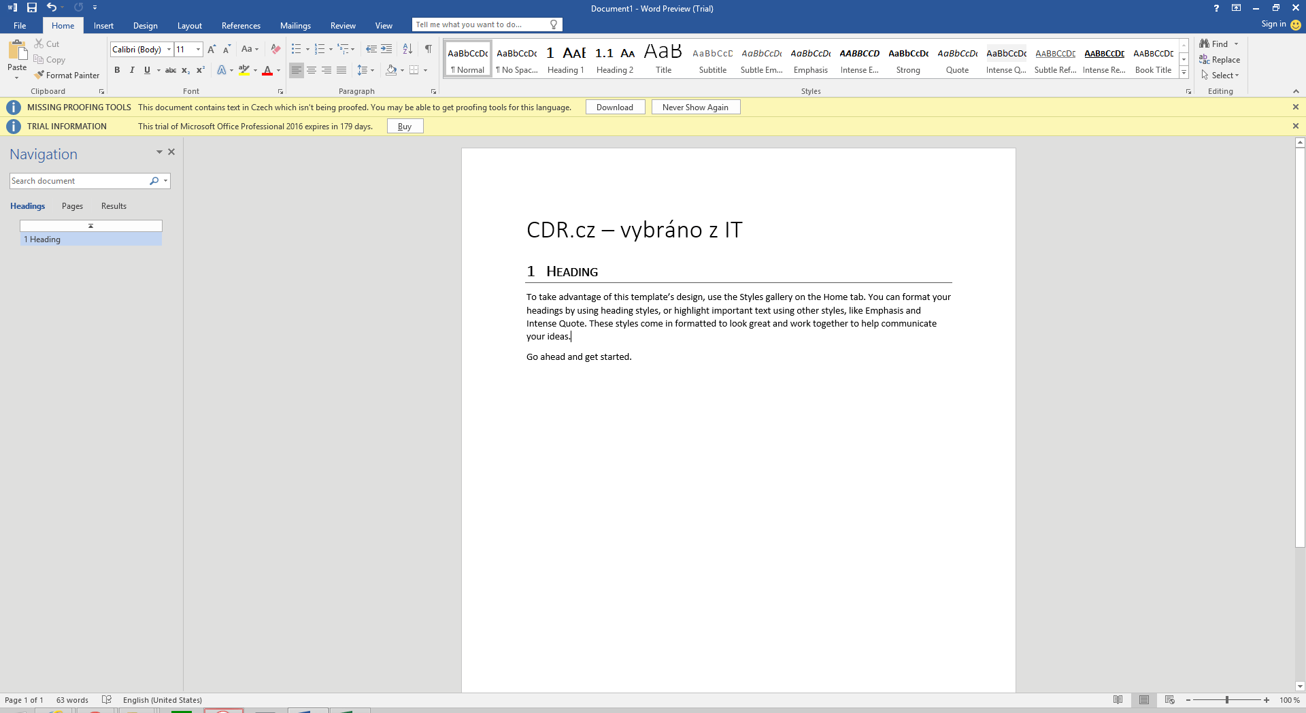Click the Format Painter brush icon
This screenshot has width=1306, height=713.
39,76
